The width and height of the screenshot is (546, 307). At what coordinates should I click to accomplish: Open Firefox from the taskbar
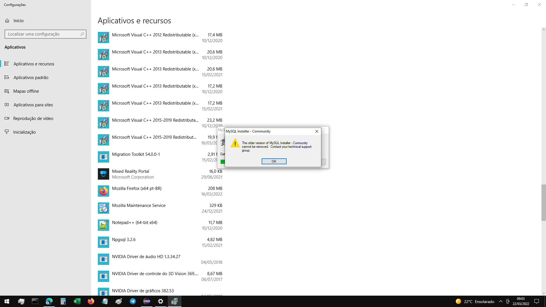point(91,301)
